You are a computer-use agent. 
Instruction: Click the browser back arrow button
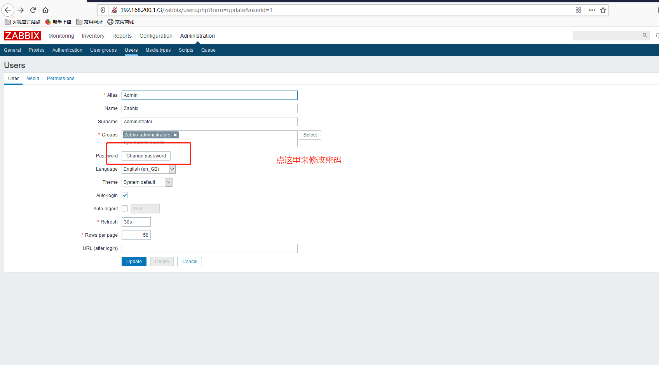click(8, 10)
